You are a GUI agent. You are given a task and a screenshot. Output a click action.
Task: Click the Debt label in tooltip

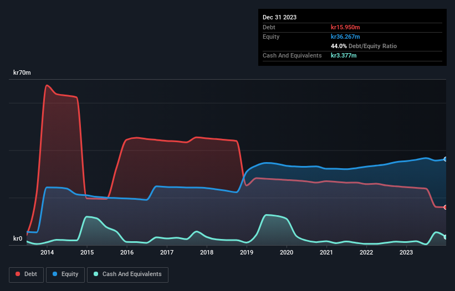pyautogui.click(x=269, y=27)
